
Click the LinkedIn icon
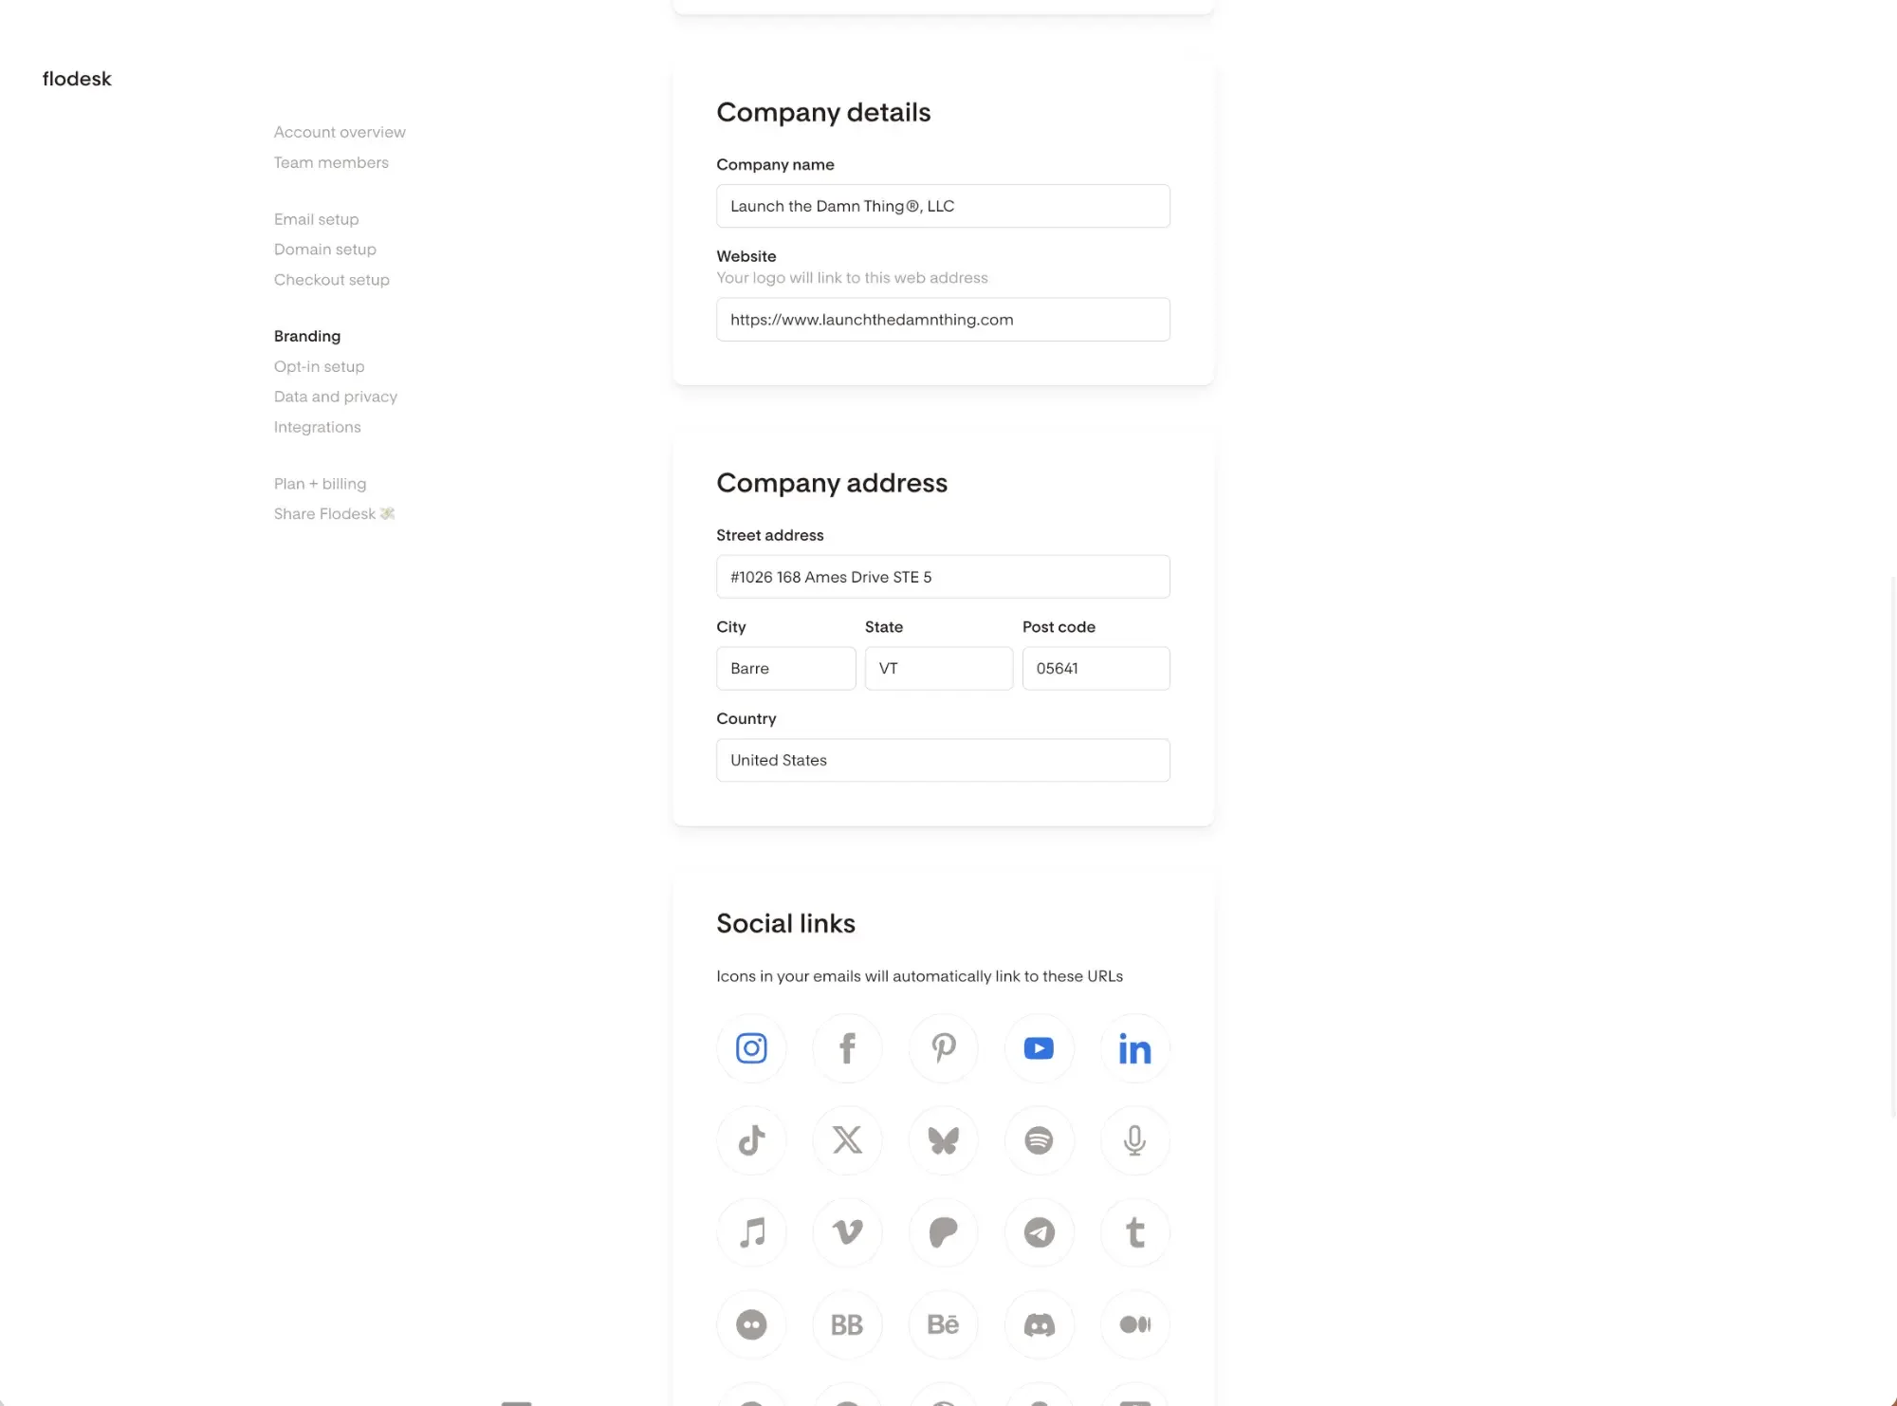1134,1048
